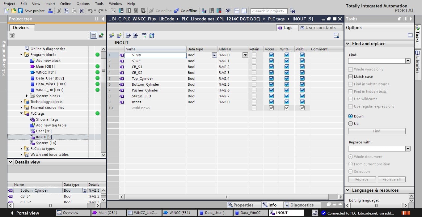Screen dimensions: 422x217
Task: Uncheck Accessible checkbox for STOP tag
Action: 271,61
